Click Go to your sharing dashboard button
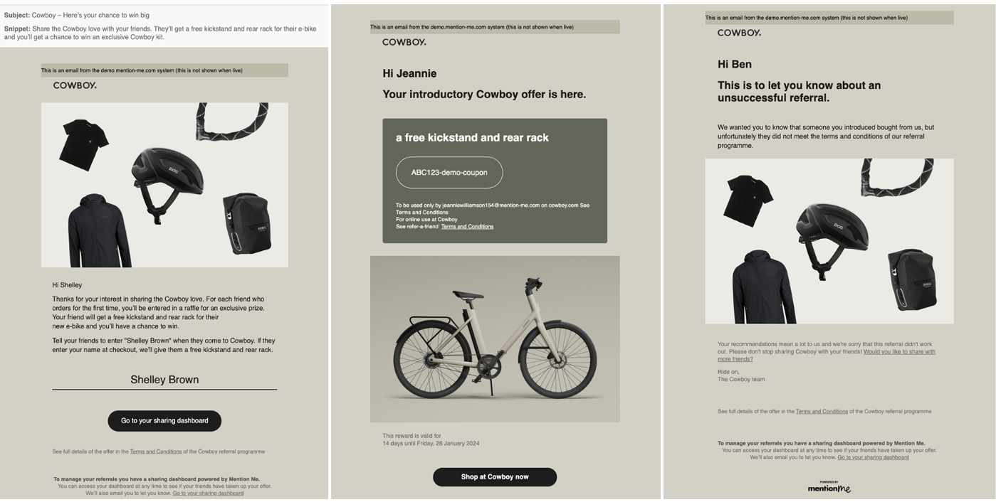The image size is (996, 502). click(x=164, y=421)
